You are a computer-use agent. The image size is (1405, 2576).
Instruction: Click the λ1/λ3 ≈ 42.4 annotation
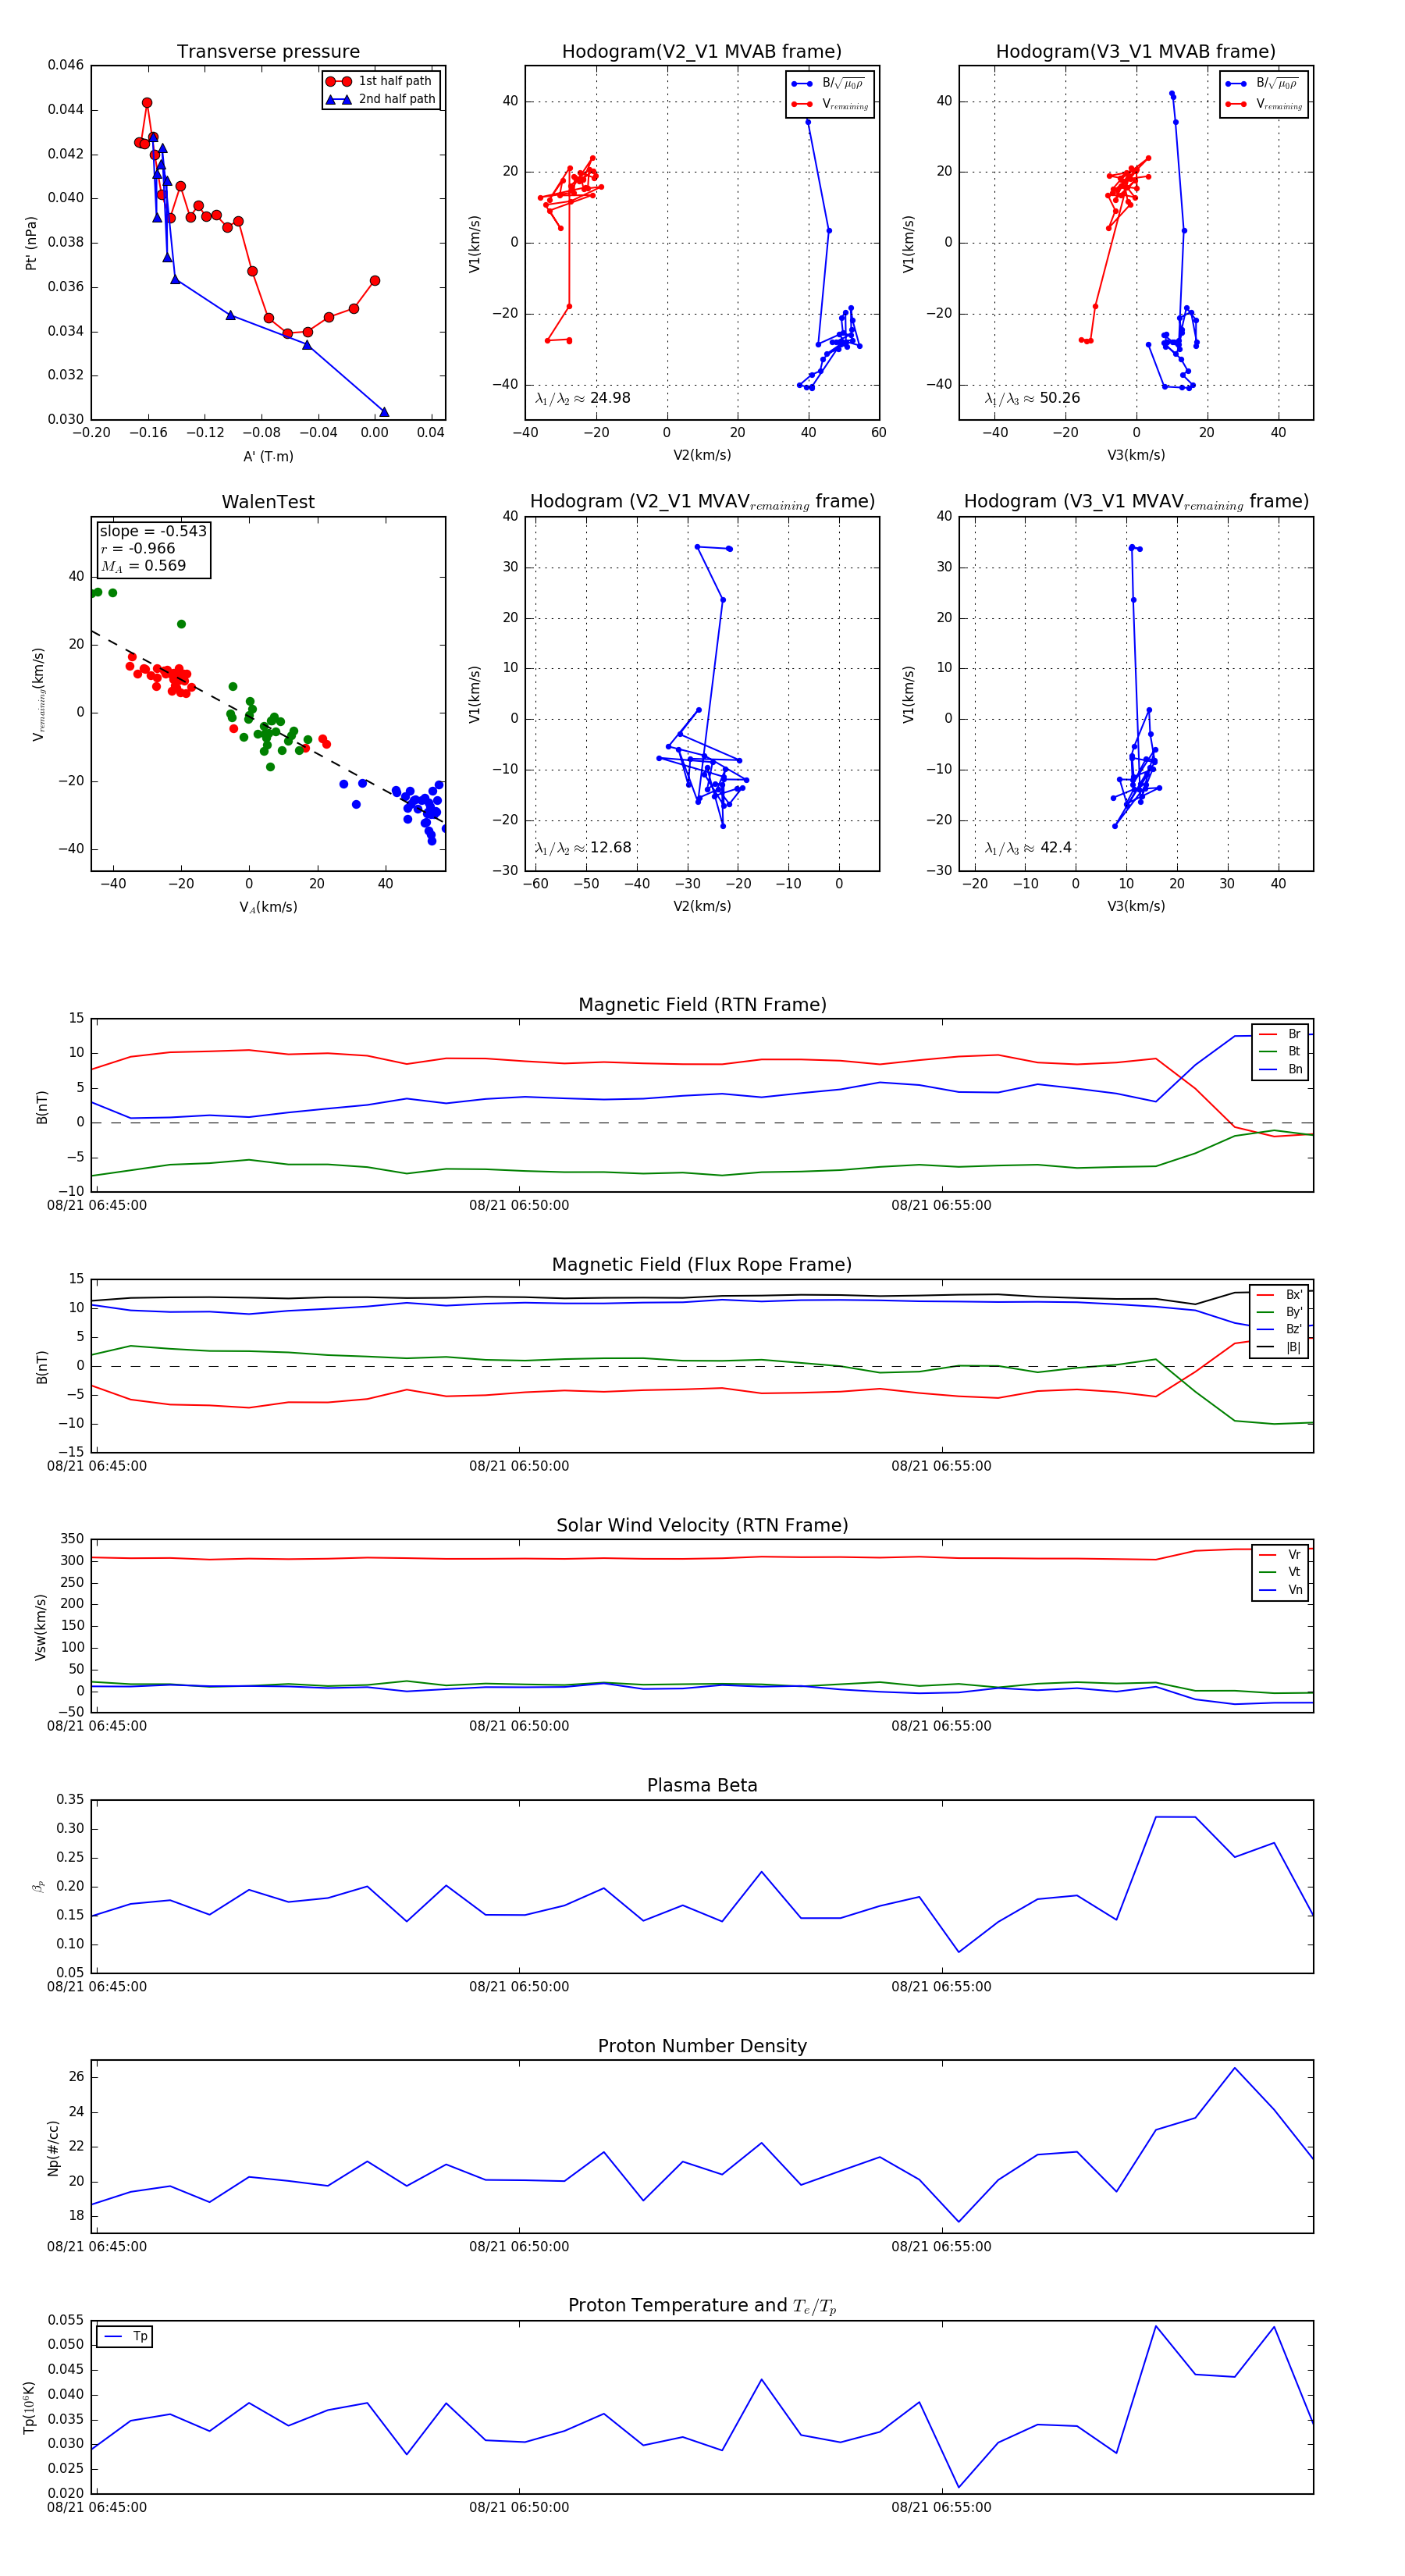(x=1028, y=848)
